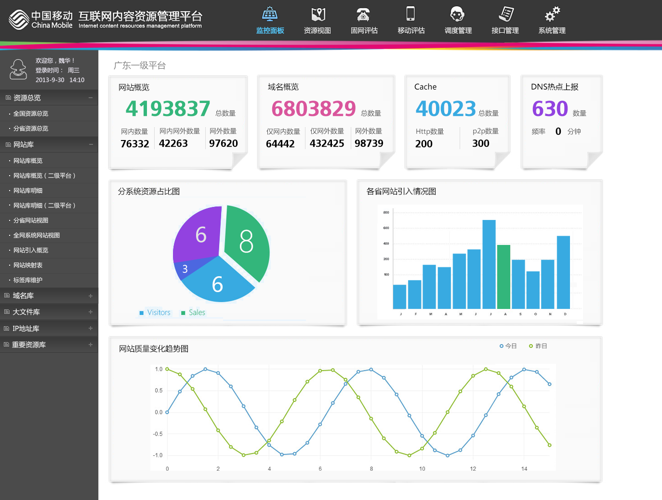662x500 pixels.
Task: Select 网站库明细 menu item
Action: [28, 191]
